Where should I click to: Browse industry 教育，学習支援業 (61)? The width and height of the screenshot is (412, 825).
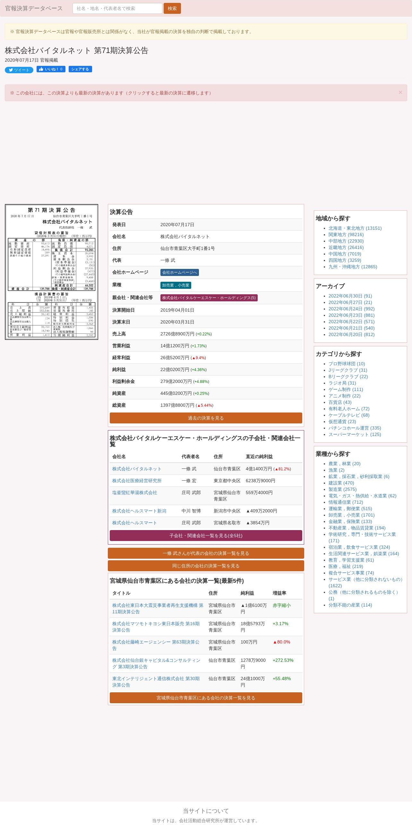(x=351, y=560)
